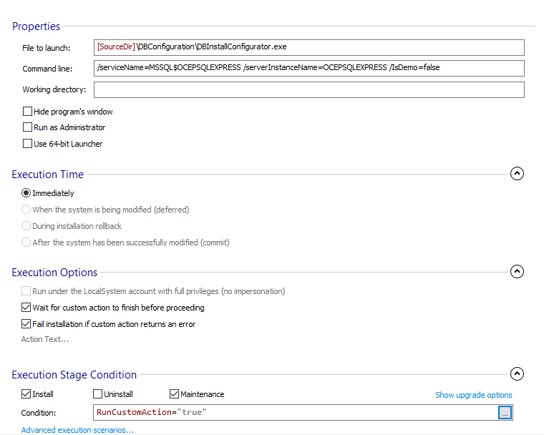Open the Action Text... link
This screenshot has width=544, height=435.
45,339
